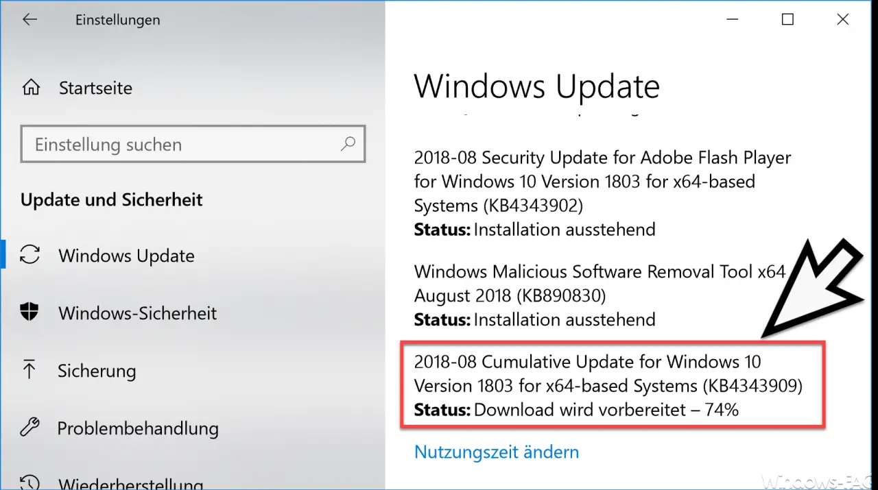Image resolution: width=878 pixels, height=490 pixels.
Task: Click the magnifier icon in search box
Action: 348,144
